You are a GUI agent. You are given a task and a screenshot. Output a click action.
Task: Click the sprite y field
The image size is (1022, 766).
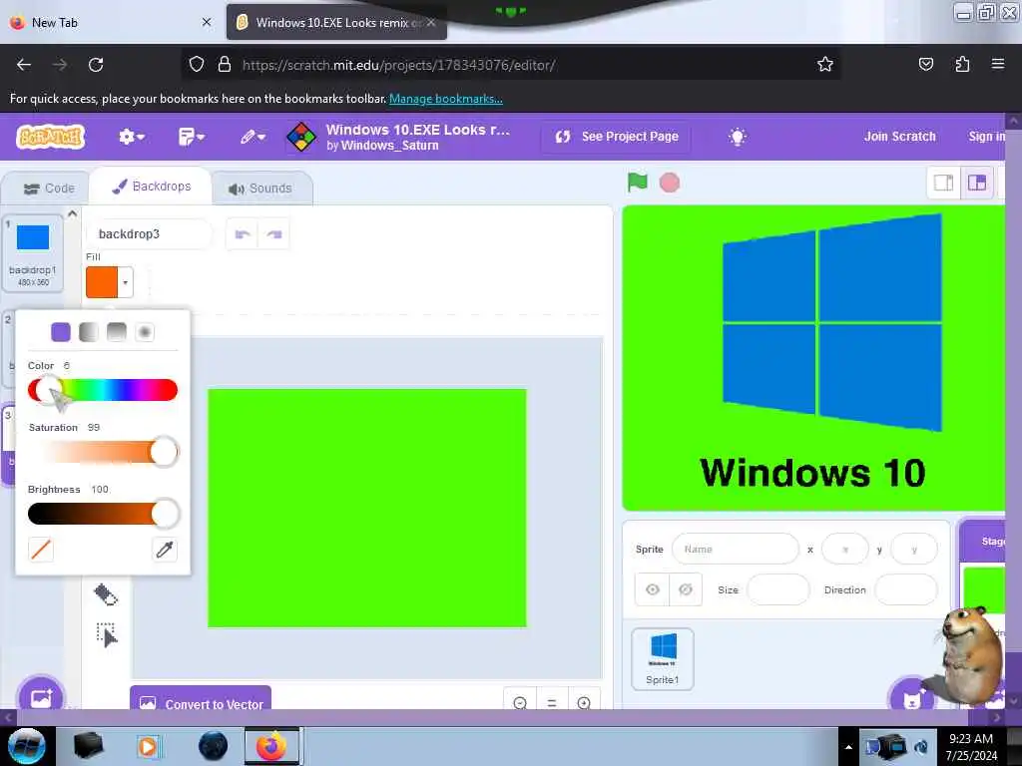click(x=914, y=550)
